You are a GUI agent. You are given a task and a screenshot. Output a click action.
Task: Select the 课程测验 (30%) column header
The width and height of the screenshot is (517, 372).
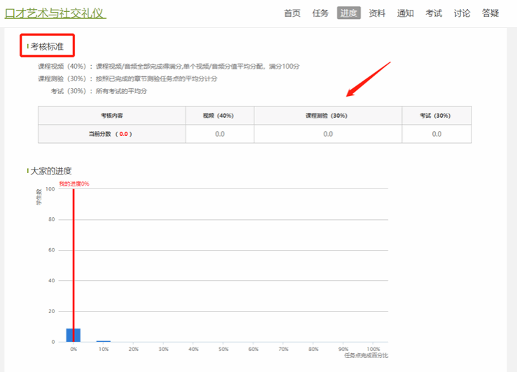327,116
